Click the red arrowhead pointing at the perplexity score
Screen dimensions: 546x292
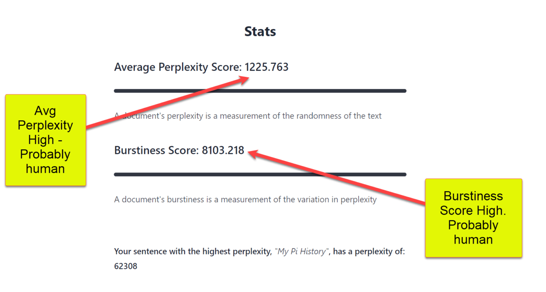(x=243, y=79)
